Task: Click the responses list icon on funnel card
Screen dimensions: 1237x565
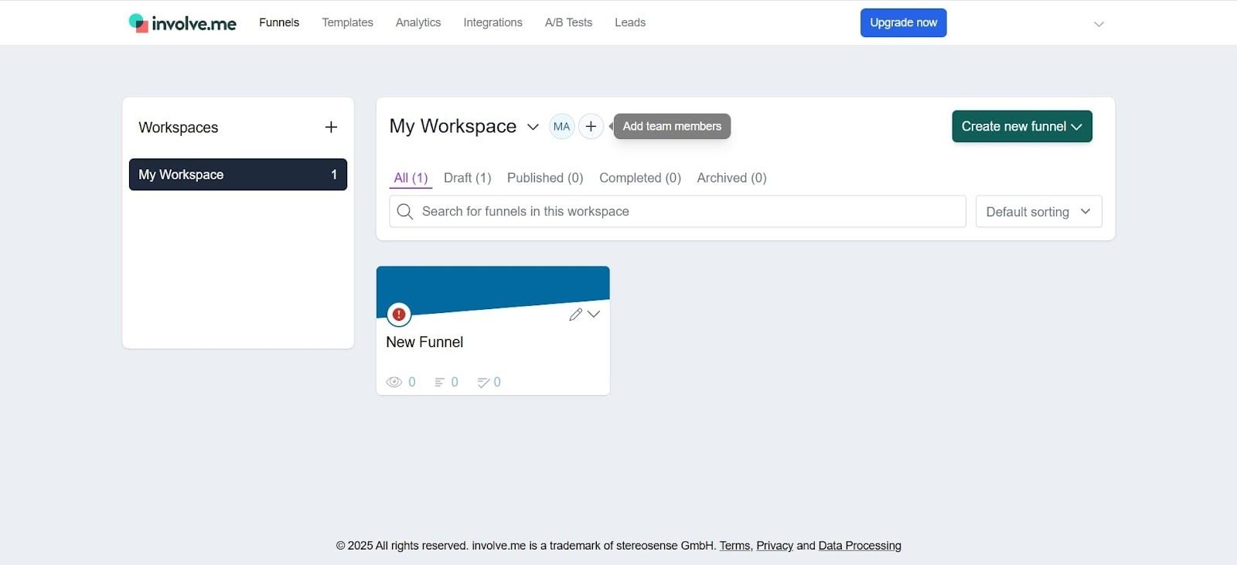Action: [439, 382]
